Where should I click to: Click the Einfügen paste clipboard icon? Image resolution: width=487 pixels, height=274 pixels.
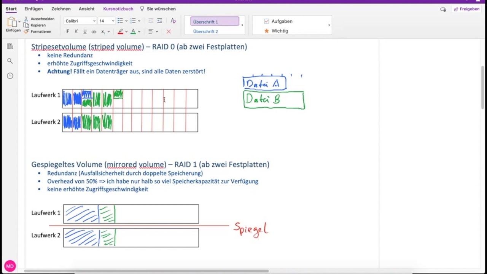tap(12, 22)
